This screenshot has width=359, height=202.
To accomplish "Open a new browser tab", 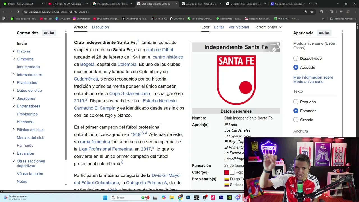I will point(316,4).
